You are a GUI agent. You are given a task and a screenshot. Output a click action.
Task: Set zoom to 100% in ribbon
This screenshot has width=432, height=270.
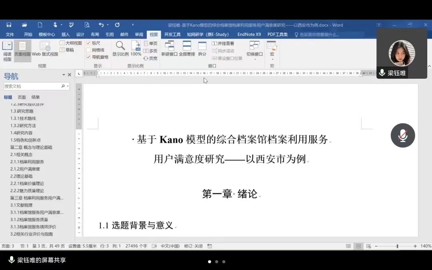tap(136, 49)
